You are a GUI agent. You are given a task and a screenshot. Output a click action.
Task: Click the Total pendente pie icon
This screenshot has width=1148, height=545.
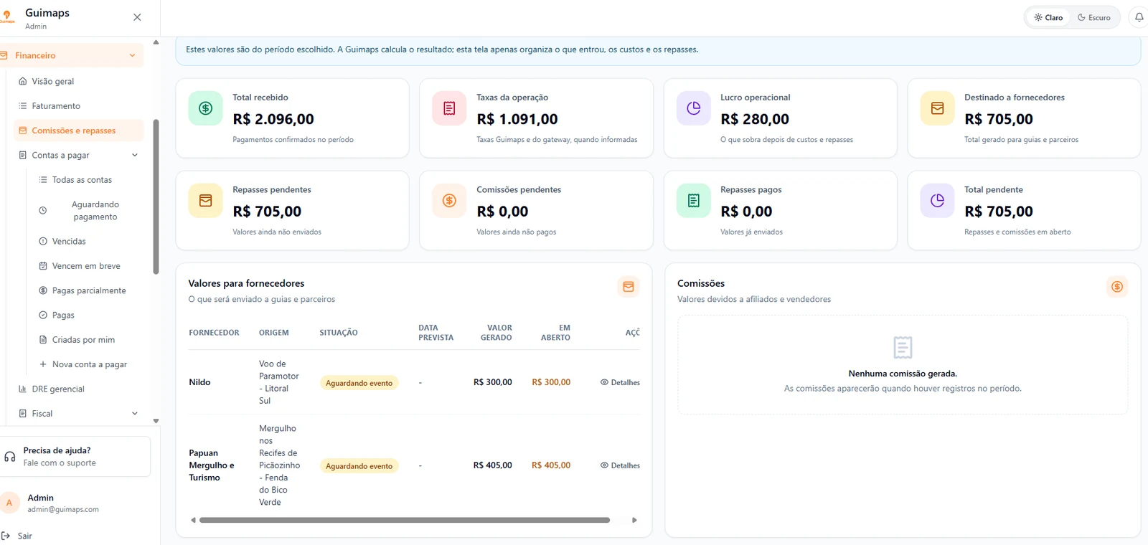937,201
